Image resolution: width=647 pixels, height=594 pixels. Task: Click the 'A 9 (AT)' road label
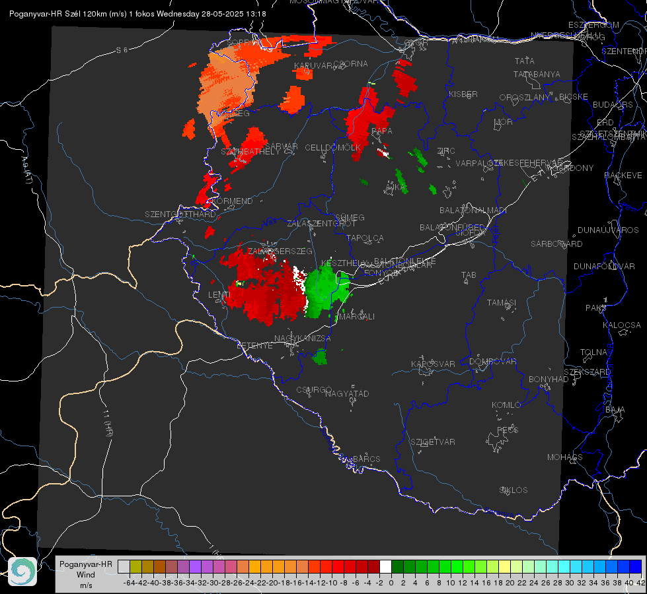[26, 170]
